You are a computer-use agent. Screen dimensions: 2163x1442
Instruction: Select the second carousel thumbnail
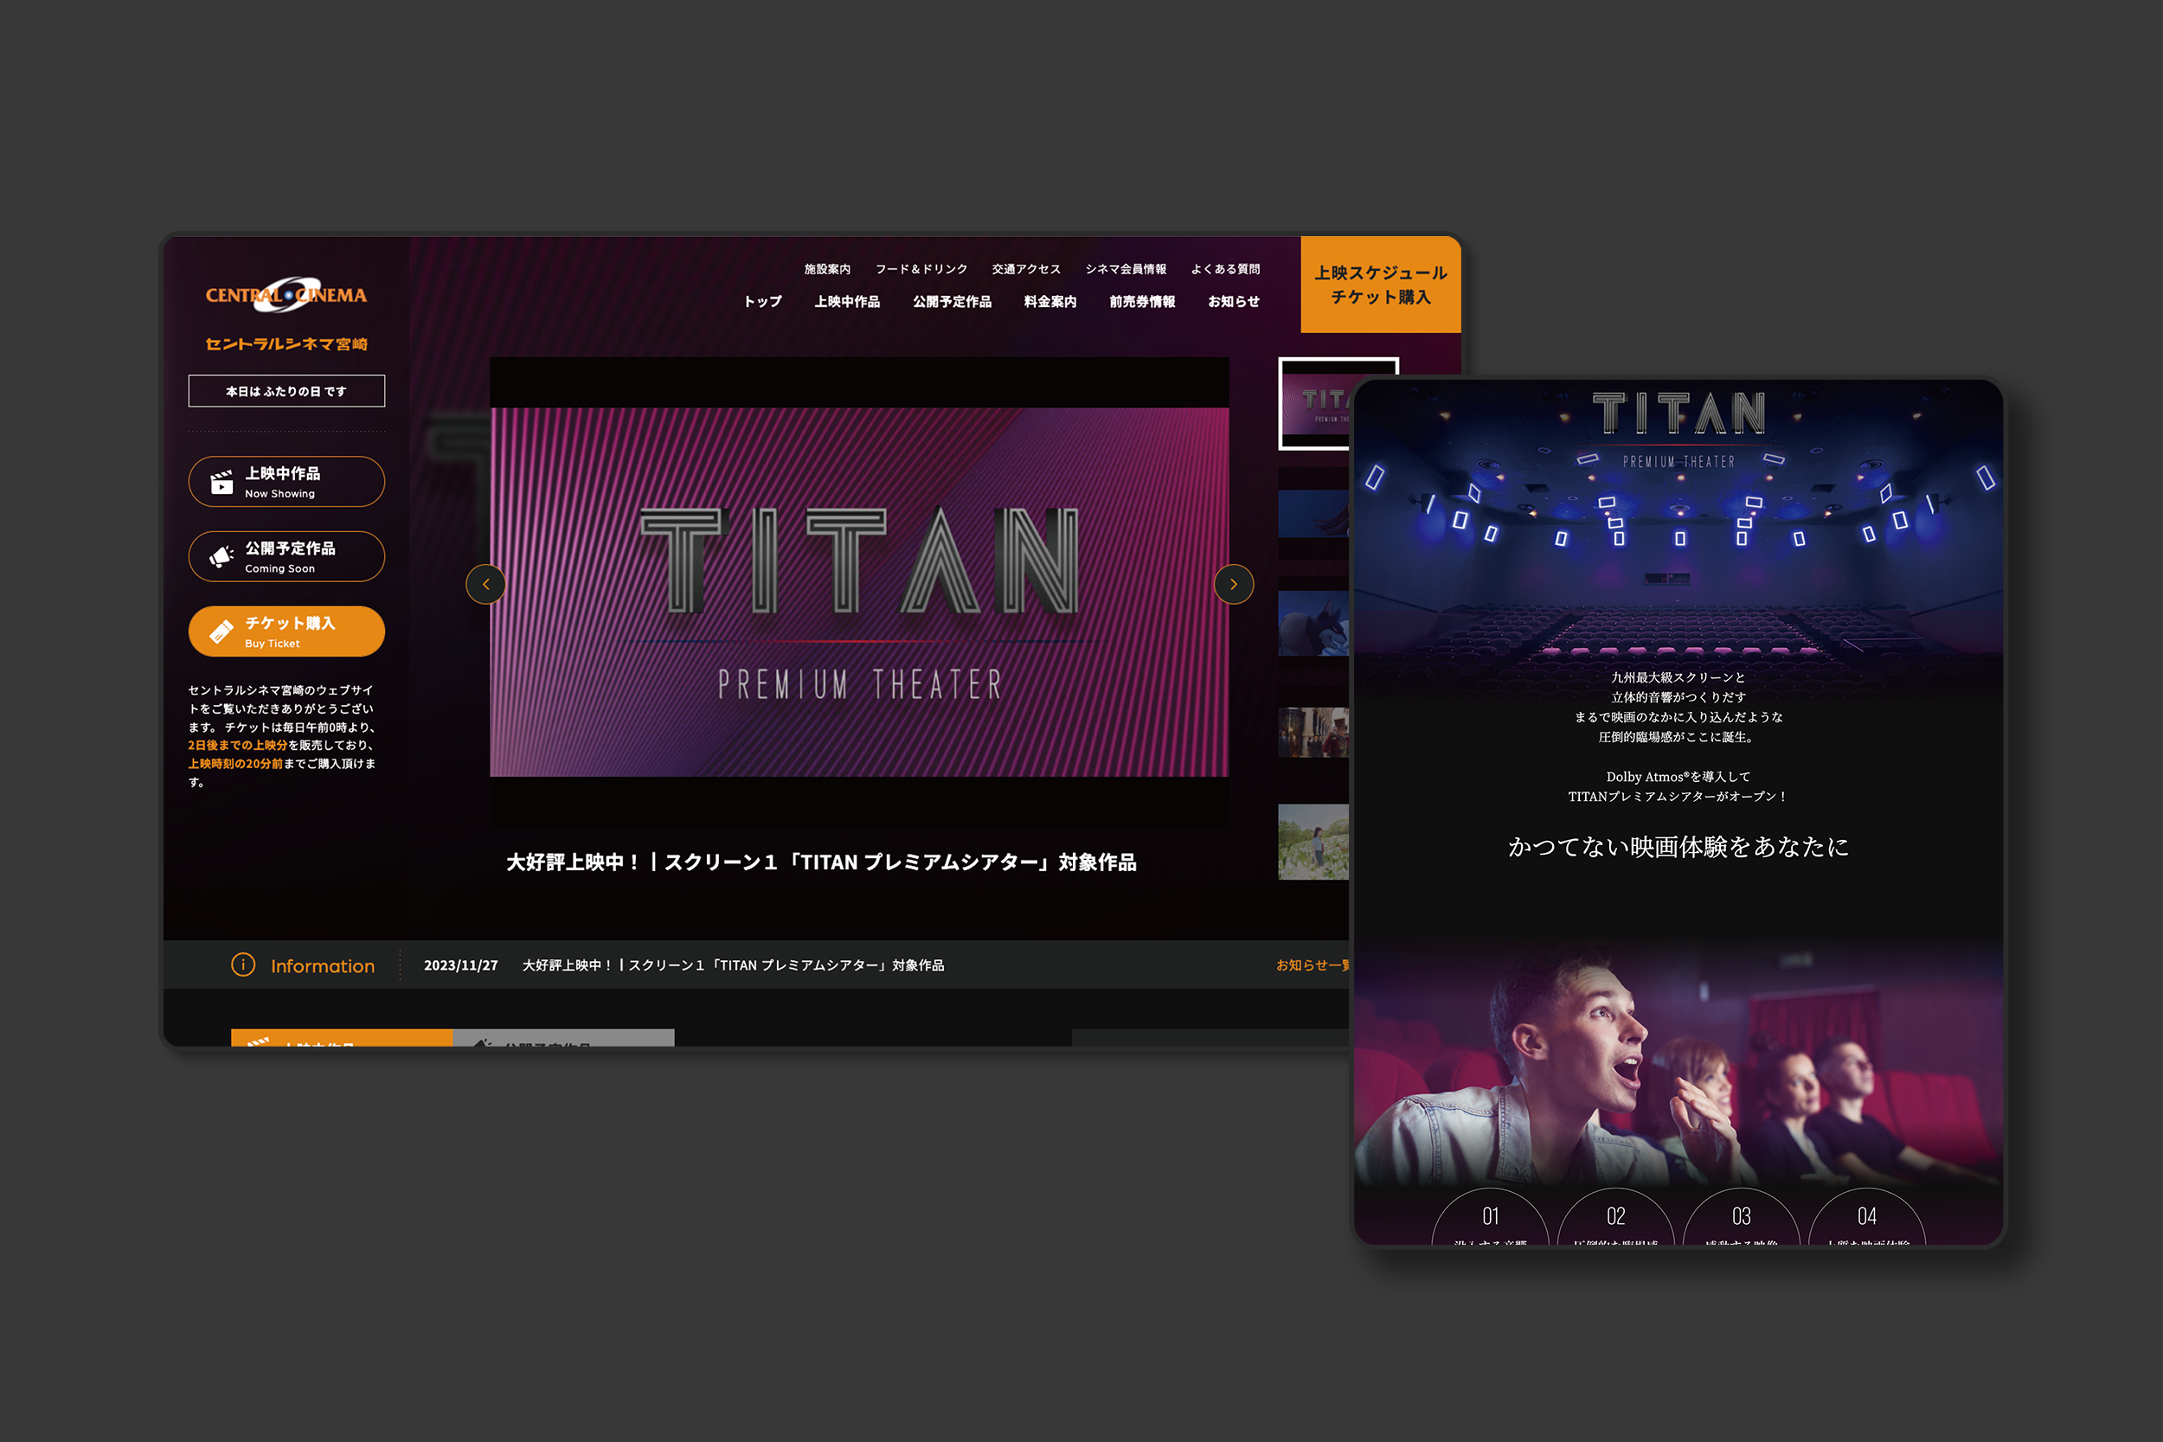click(1313, 512)
